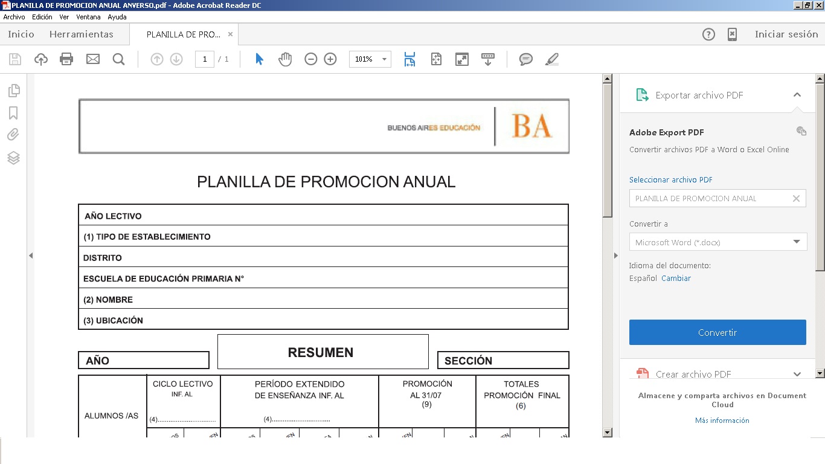Add a sticky note comment
This screenshot has width=825, height=464.
pyautogui.click(x=525, y=59)
